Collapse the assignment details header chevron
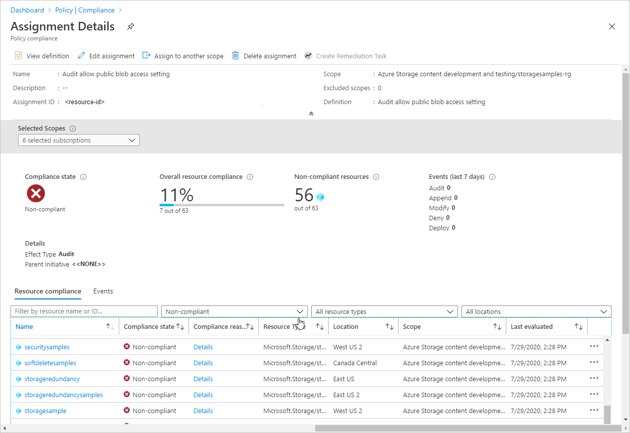The image size is (630, 433). (311, 114)
